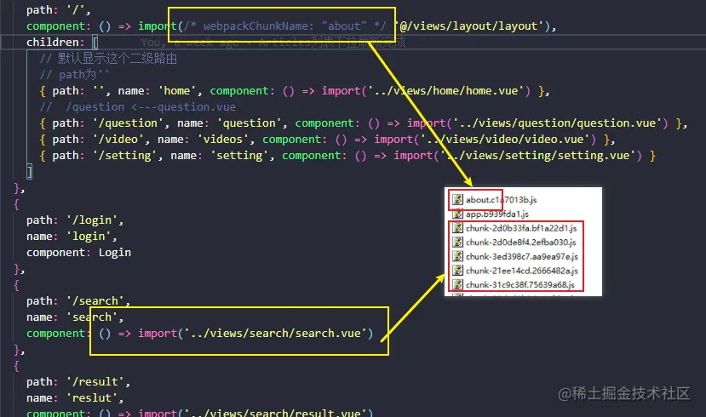Click the webpackChunkName "about" comment
706x417 pixels.
click(x=285, y=26)
